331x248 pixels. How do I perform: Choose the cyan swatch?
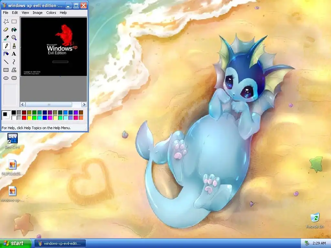(40, 118)
